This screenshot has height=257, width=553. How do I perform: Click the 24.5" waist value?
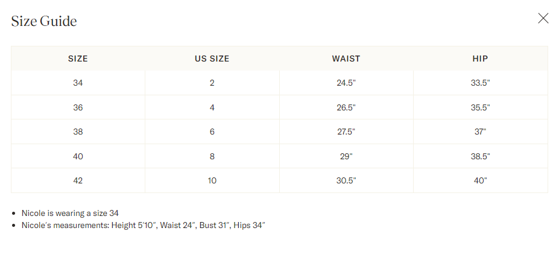pos(346,83)
